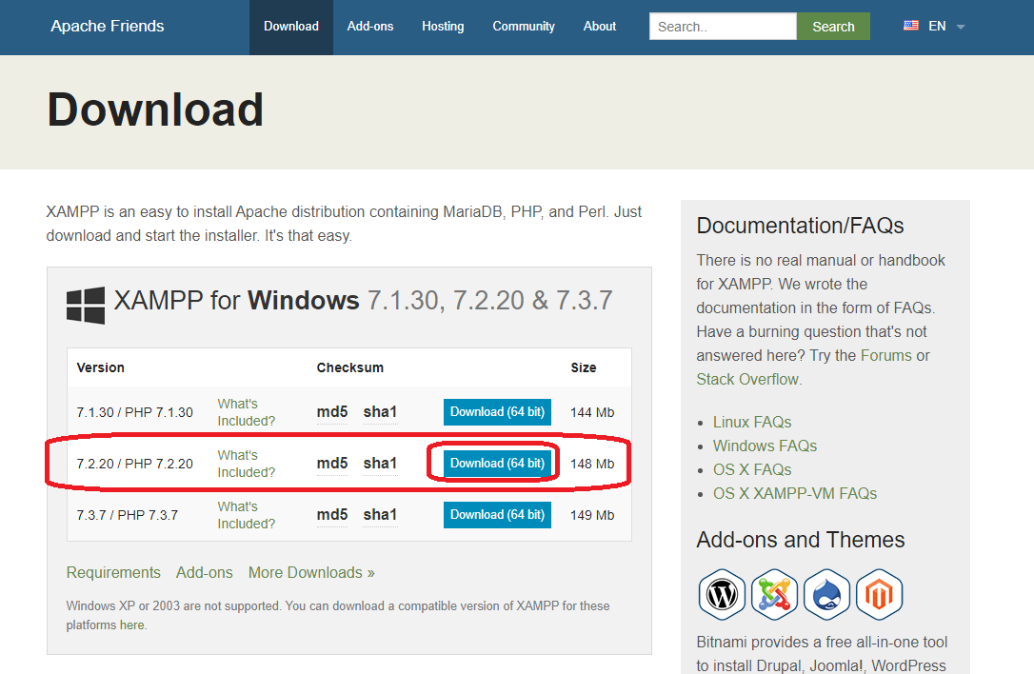Open the Add-ons link below the table
This screenshot has height=674, width=1034.
point(205,572)
